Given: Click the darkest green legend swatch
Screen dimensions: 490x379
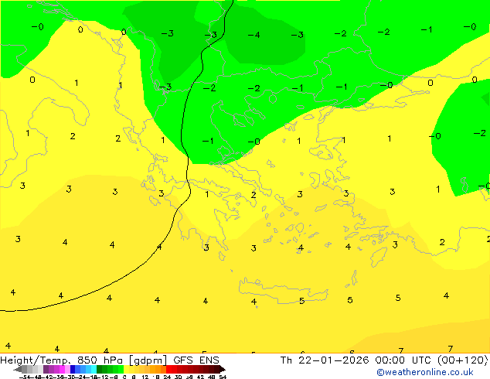Looking at the screenshot, I should pos(99,369).
